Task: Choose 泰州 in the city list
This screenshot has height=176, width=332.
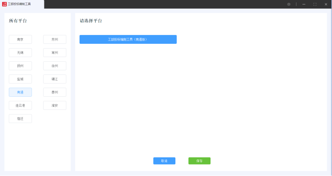Action: click(55, 92)
